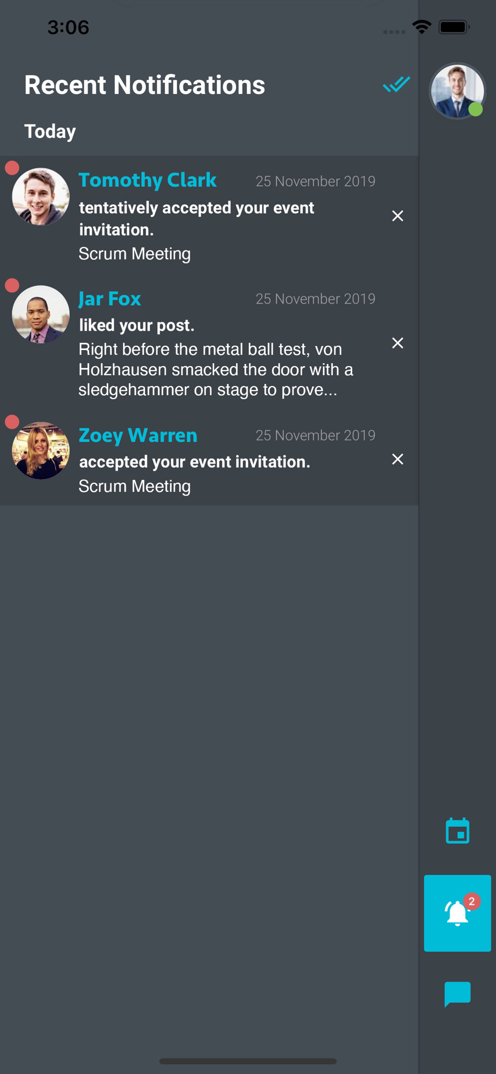The image size is (496, 1074).
Task: Dismiss Zoey Warren's notification
Action: 397,459
